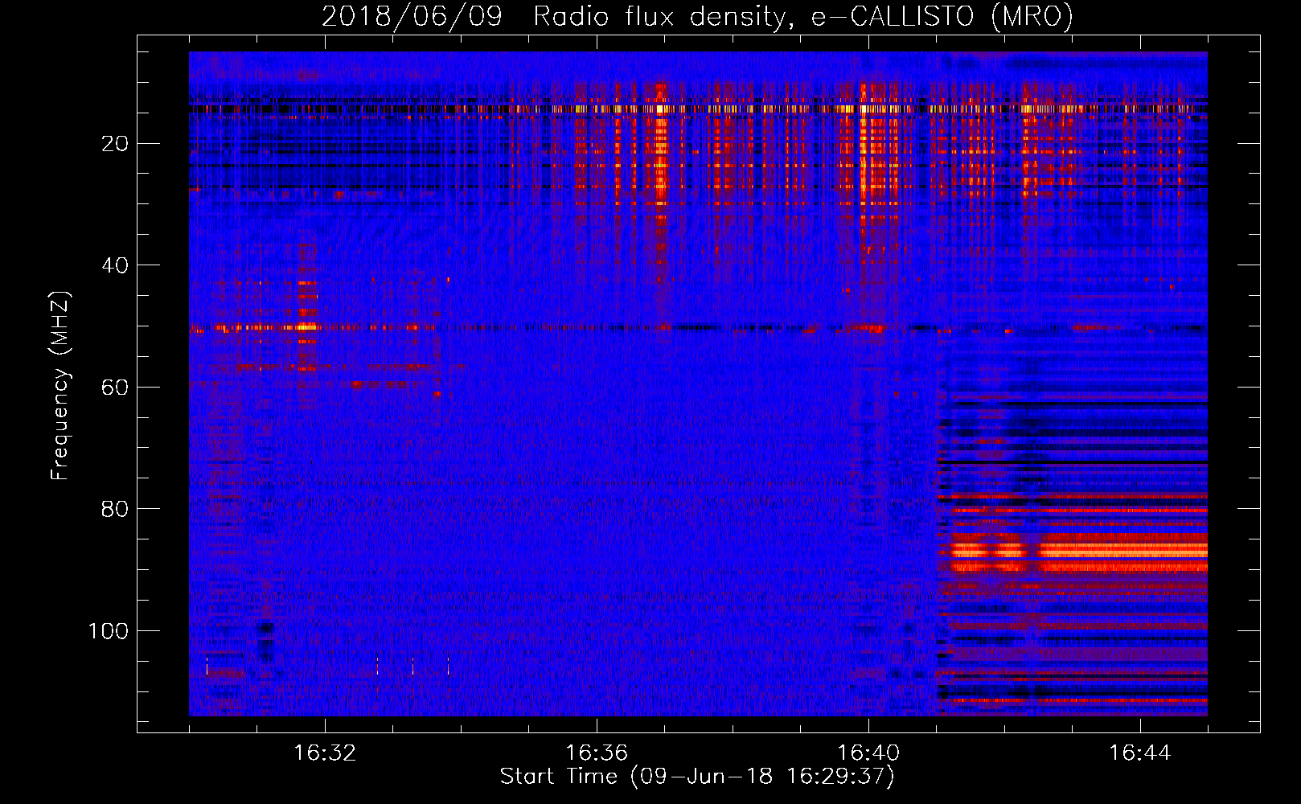Click the bright orange emission band near 87 MHz
This screenshot has height=804, width=1301.
pos(1079,551)
